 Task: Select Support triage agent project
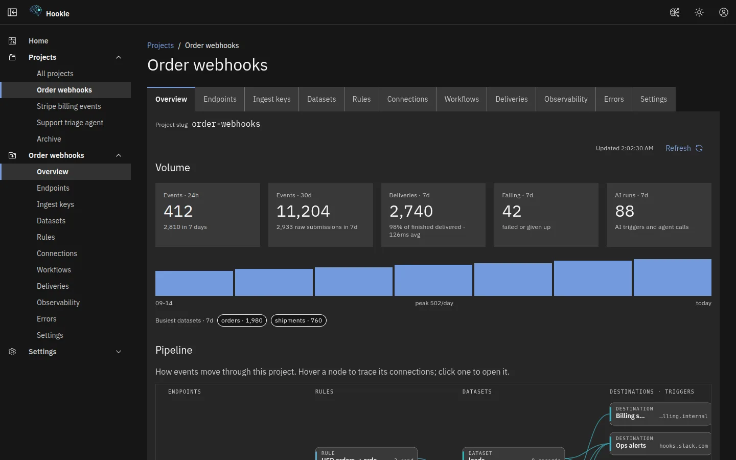pyautogui.click(x=65, y=123)
